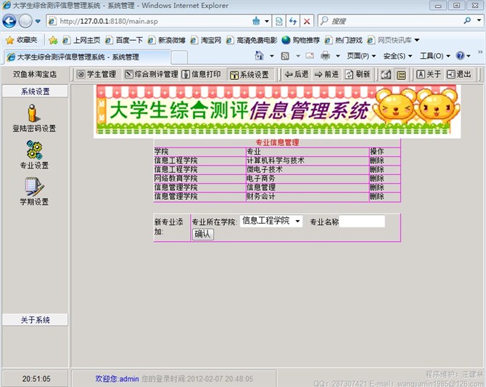Click the 退出 exit button

(x=459, y=74)
